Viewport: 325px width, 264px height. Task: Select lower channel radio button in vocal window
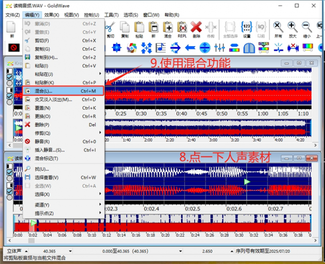point(10,197)
